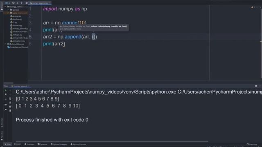Click the horizontal scrollbar in Run console
Viewport: 262px width, 147px height.
coord(112,142)
